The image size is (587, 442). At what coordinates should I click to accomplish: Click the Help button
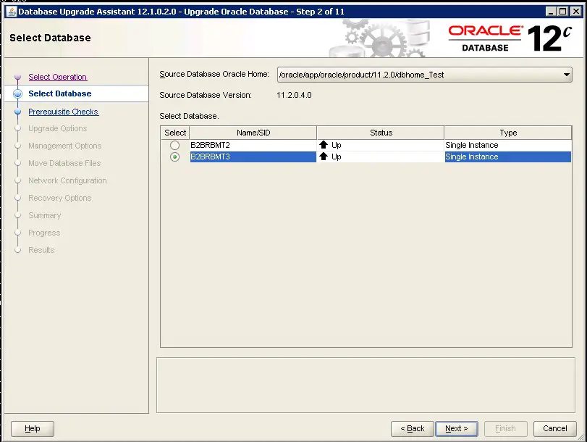(x=33, y=428)
